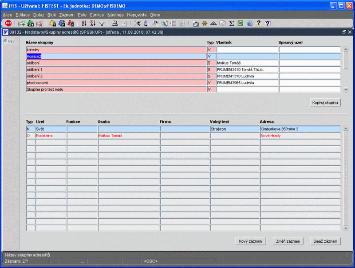Click the scissors cut icon
The height and width of the screenshot is (268, 355).
coord(137,23)
